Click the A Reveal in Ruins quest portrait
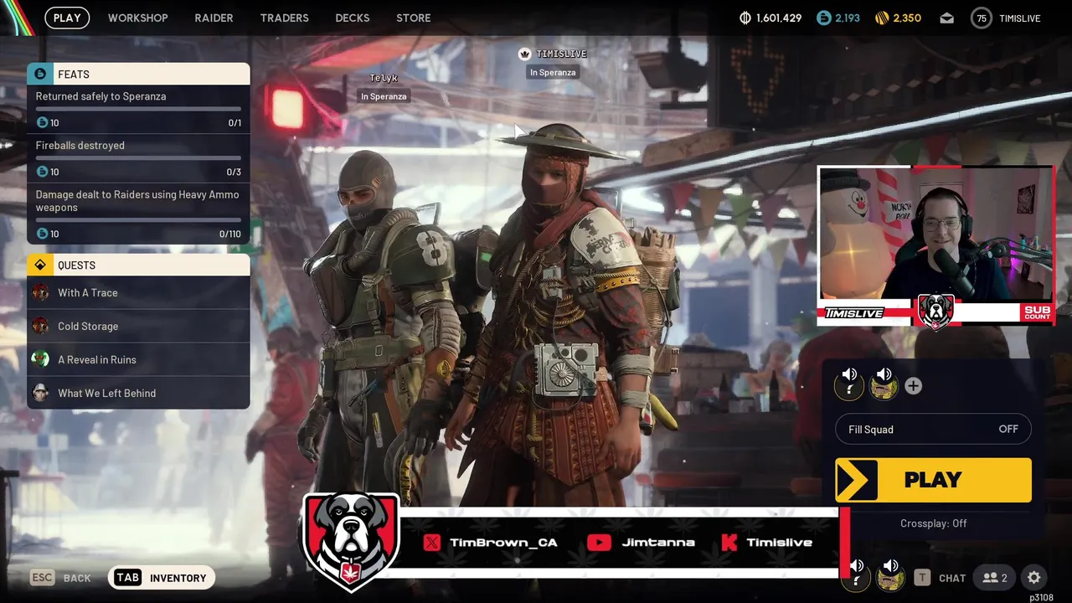 40,359
